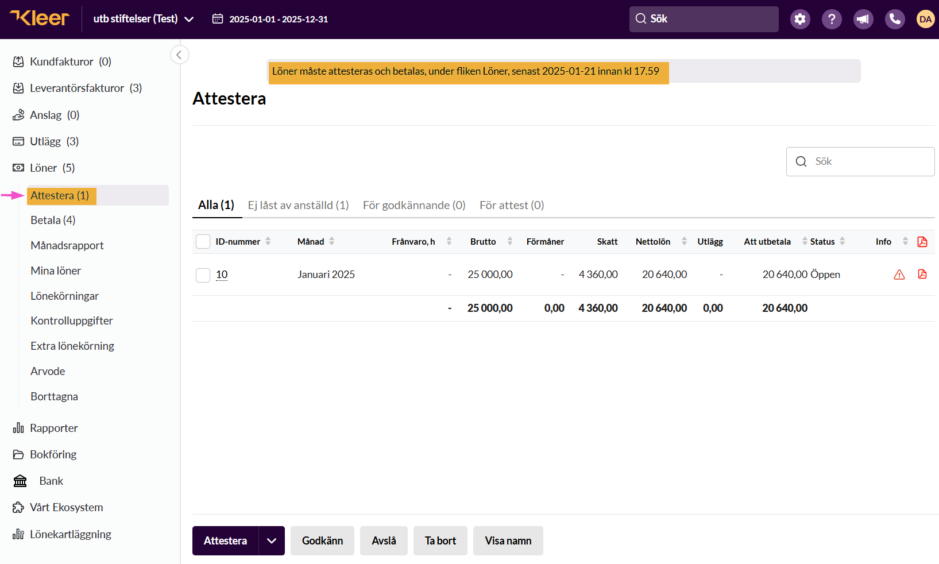Switch to Ej låst av anställd tab
Image resolution: width=939 pixels, height=564 pixels.
pos(298,205)
